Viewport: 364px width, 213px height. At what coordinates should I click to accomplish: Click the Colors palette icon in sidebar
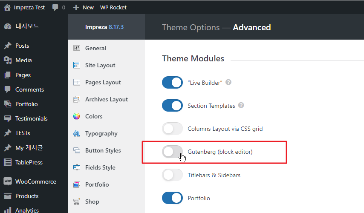77,116
